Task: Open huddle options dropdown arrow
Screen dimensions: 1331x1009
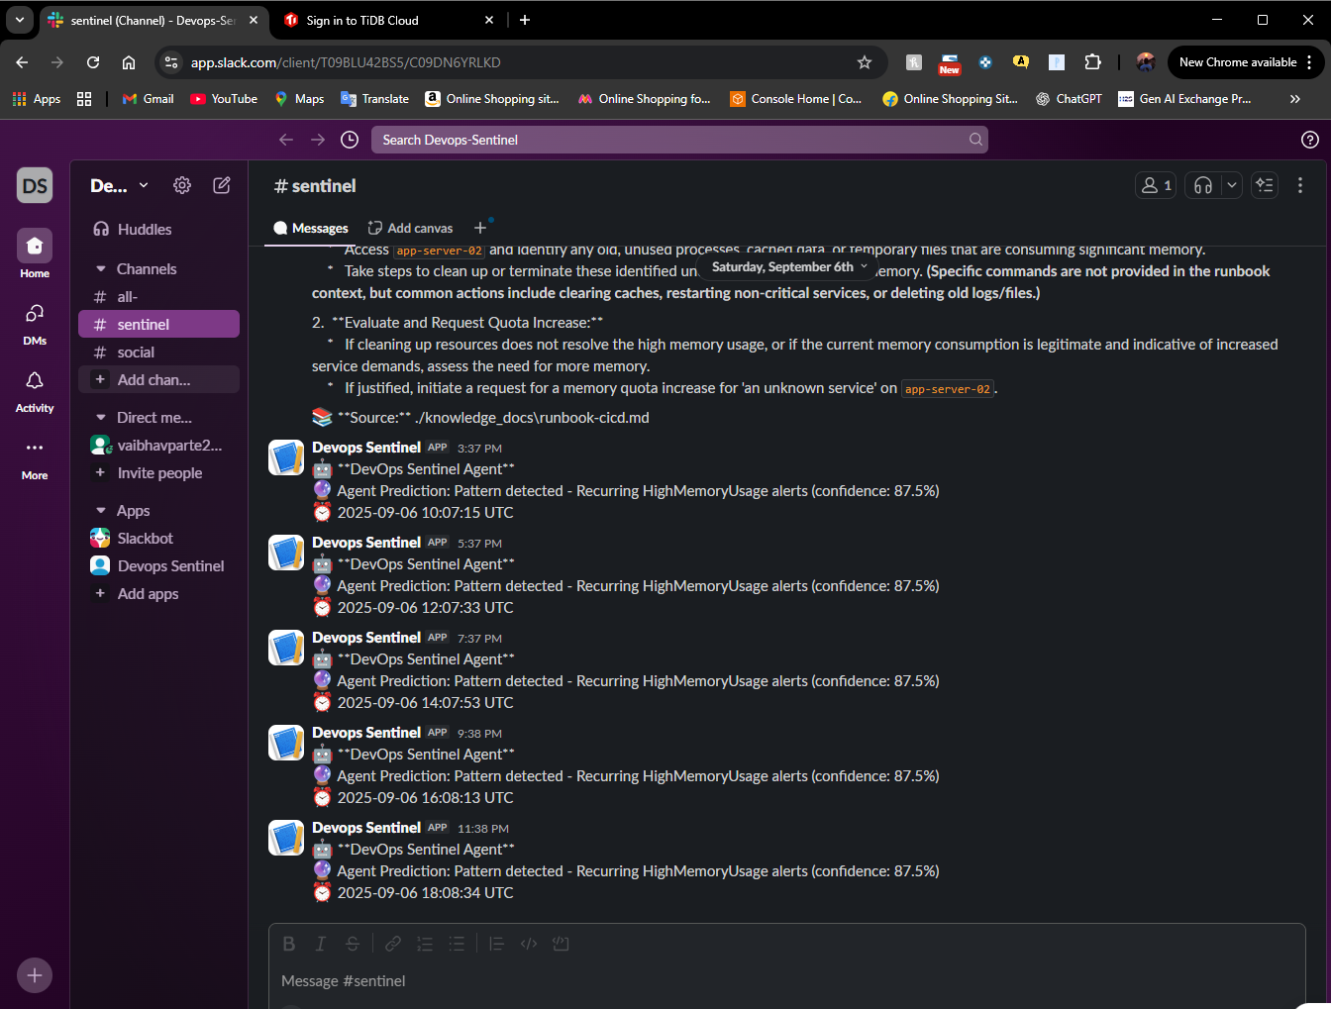Action: coord(1231,185)
